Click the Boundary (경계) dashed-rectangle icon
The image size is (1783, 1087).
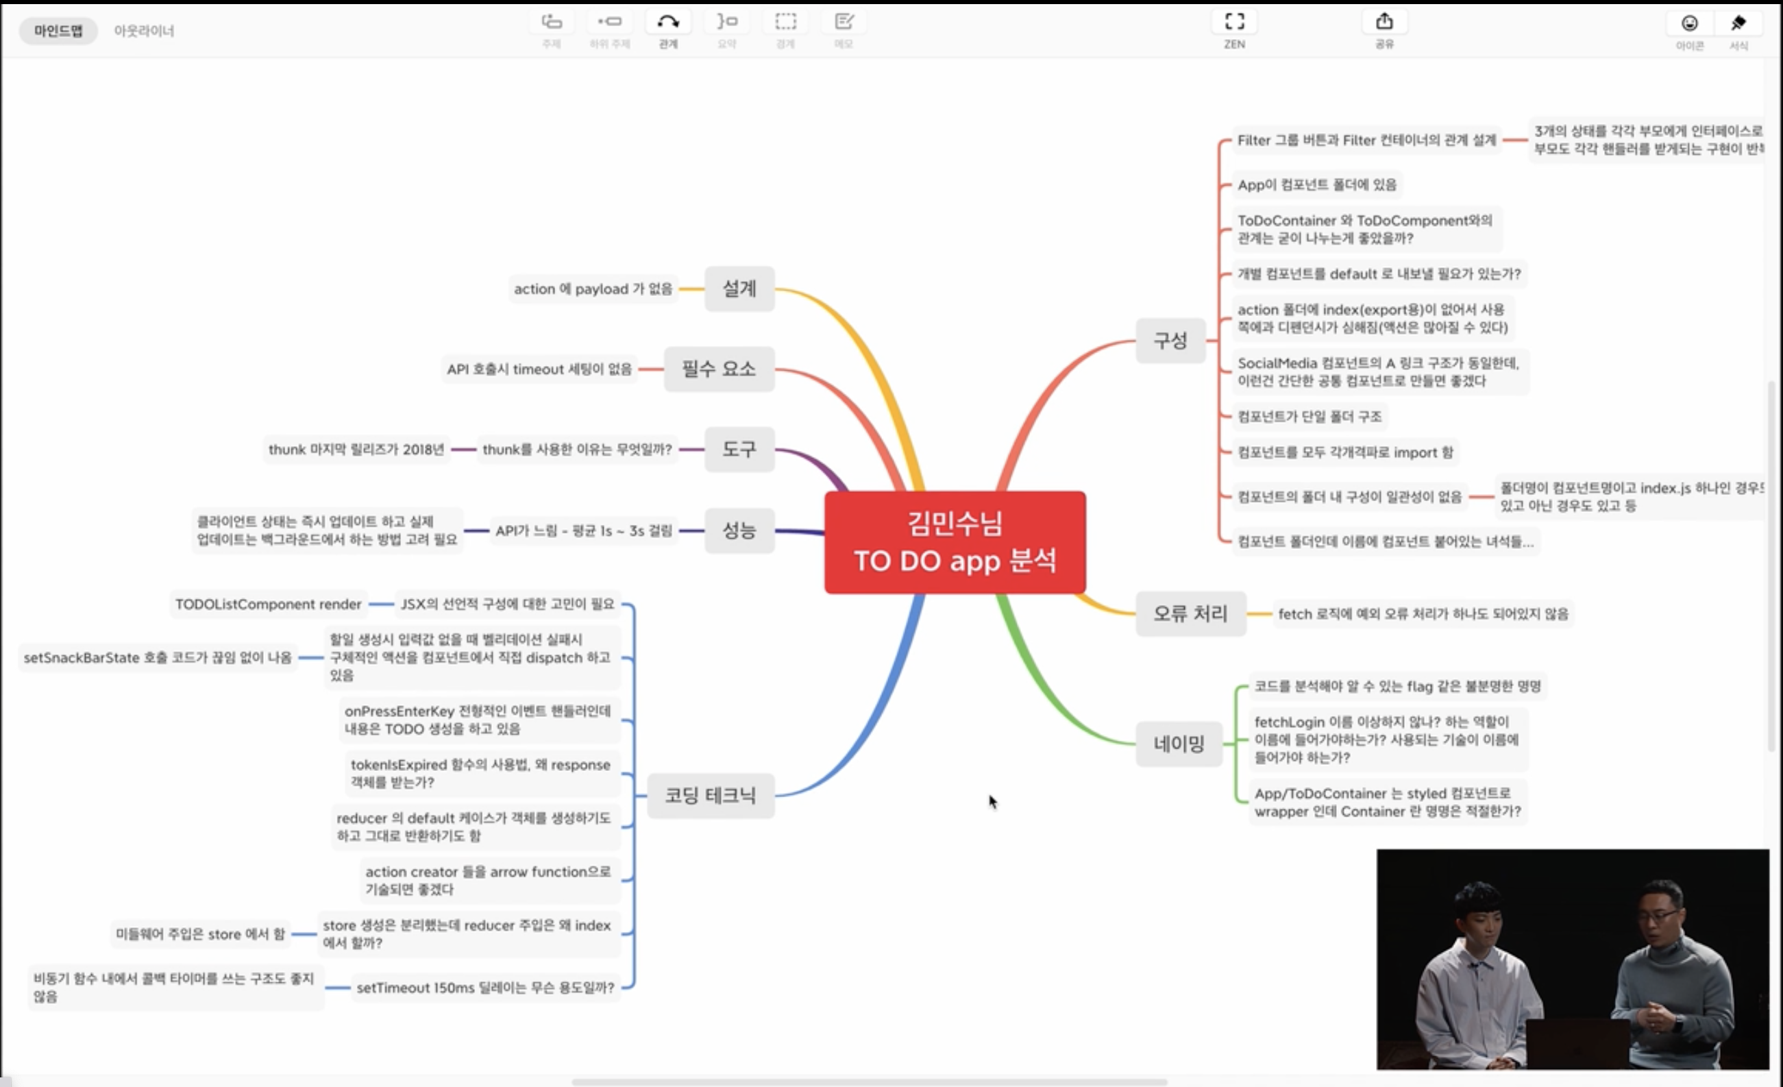[x=785, y=23]
